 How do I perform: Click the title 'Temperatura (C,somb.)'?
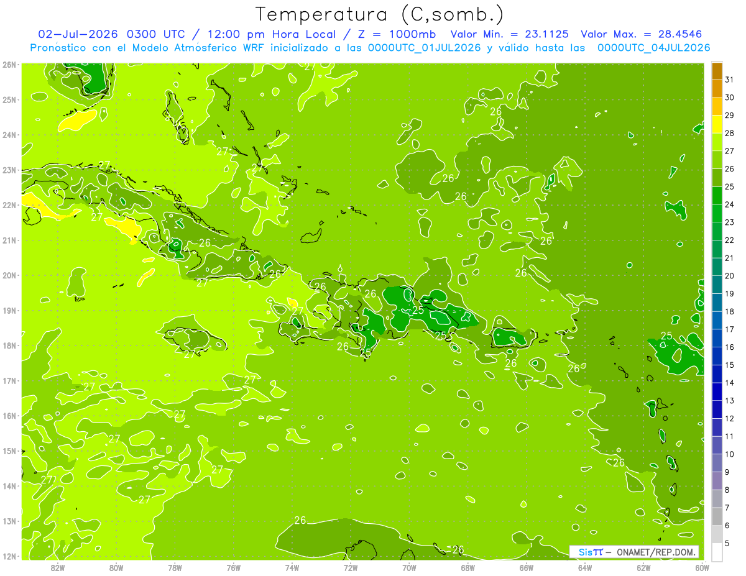380,14
